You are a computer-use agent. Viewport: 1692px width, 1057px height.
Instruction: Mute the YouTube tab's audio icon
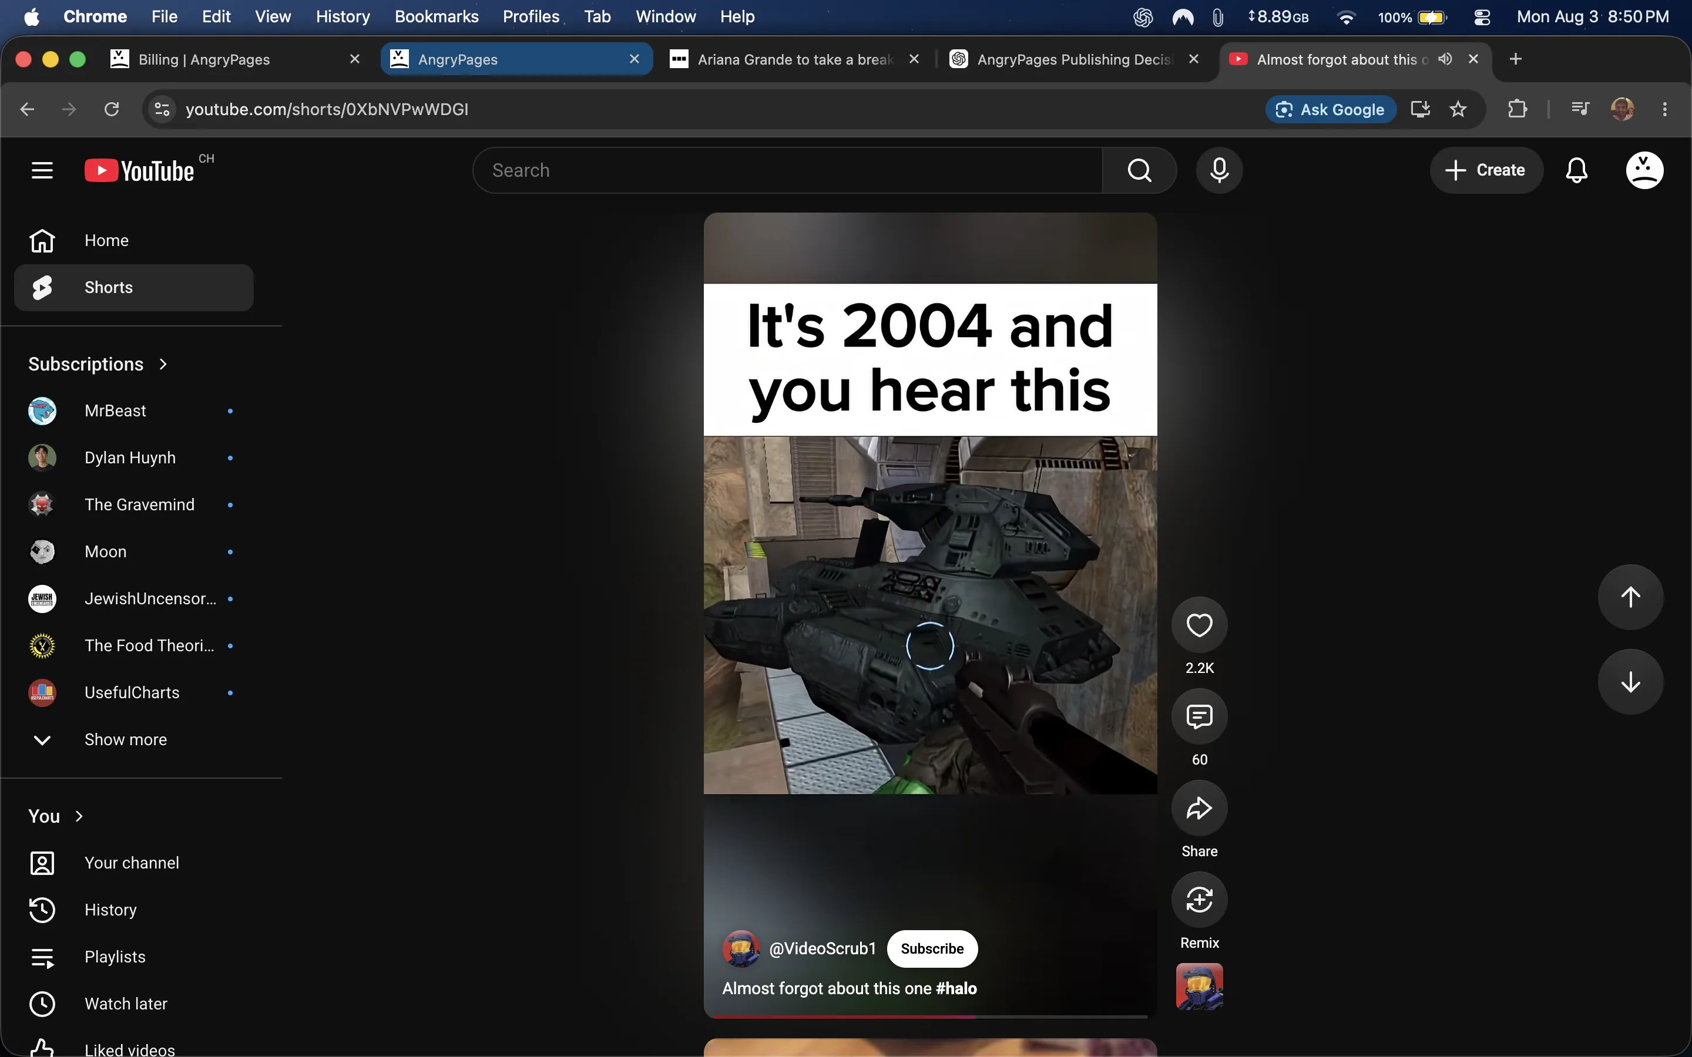pyautogui.click(x=1445, y=59)
